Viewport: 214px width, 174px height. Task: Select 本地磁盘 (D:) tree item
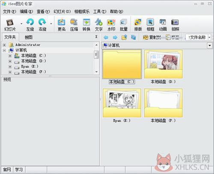33,61
